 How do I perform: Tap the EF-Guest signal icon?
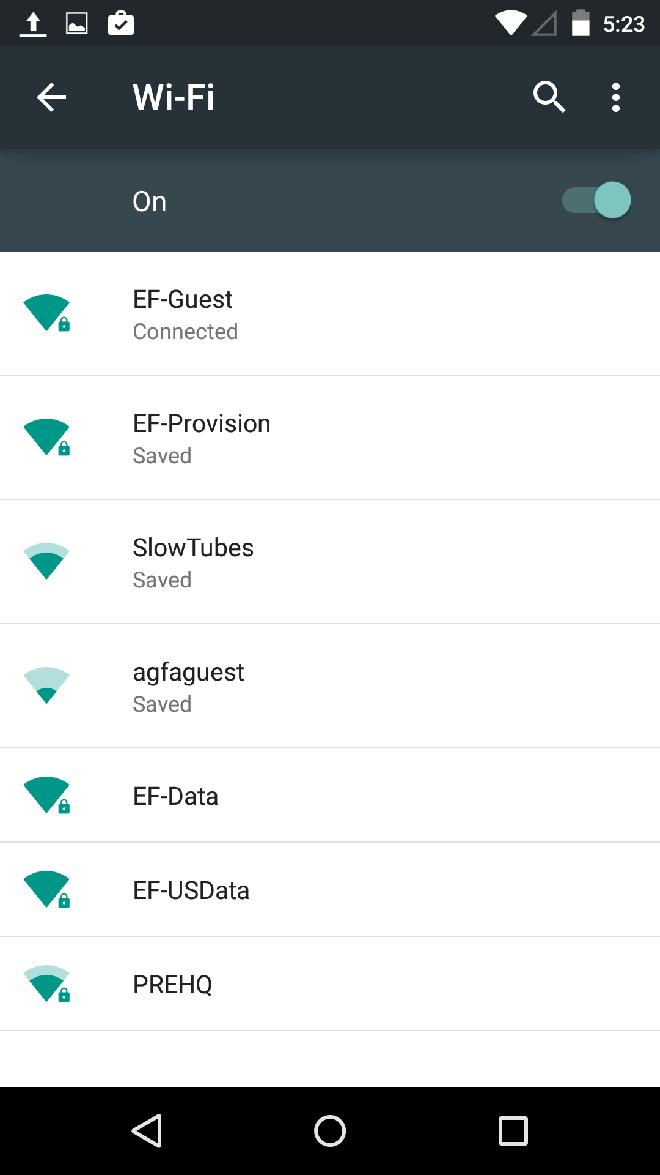47,313
